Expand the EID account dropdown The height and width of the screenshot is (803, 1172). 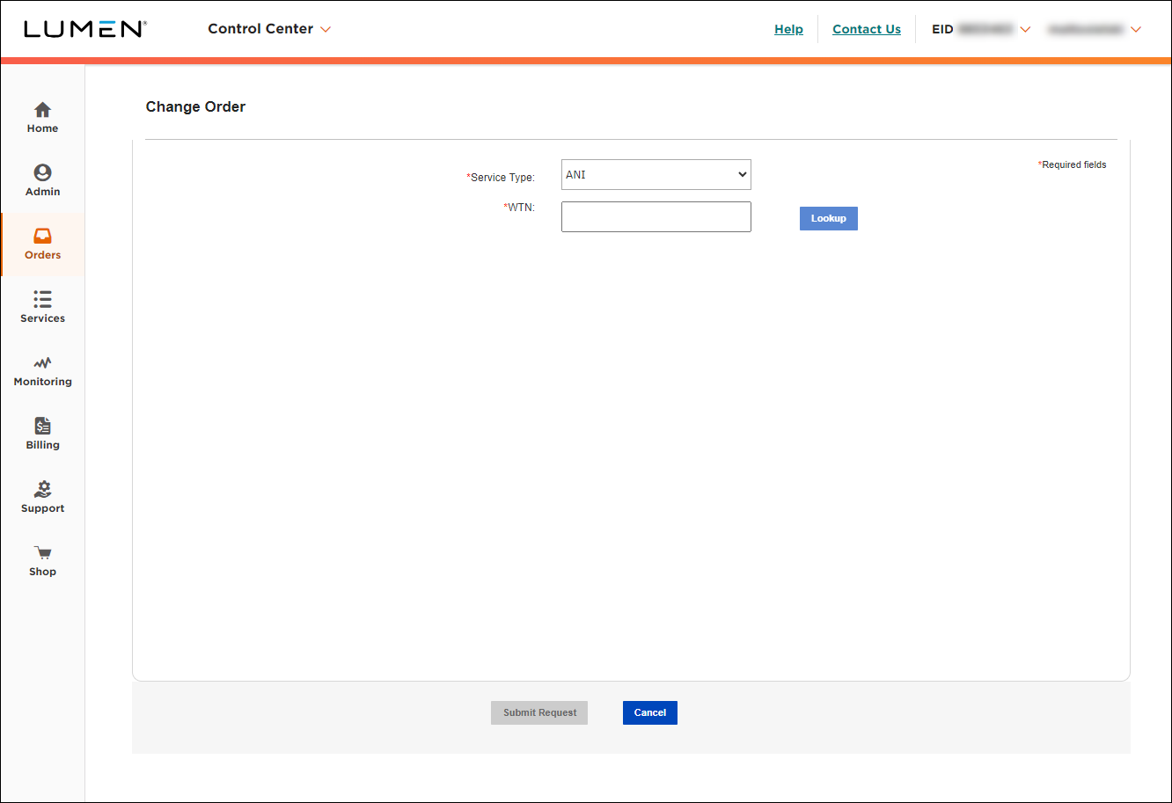pyautogui.click(x=981, y=29)
